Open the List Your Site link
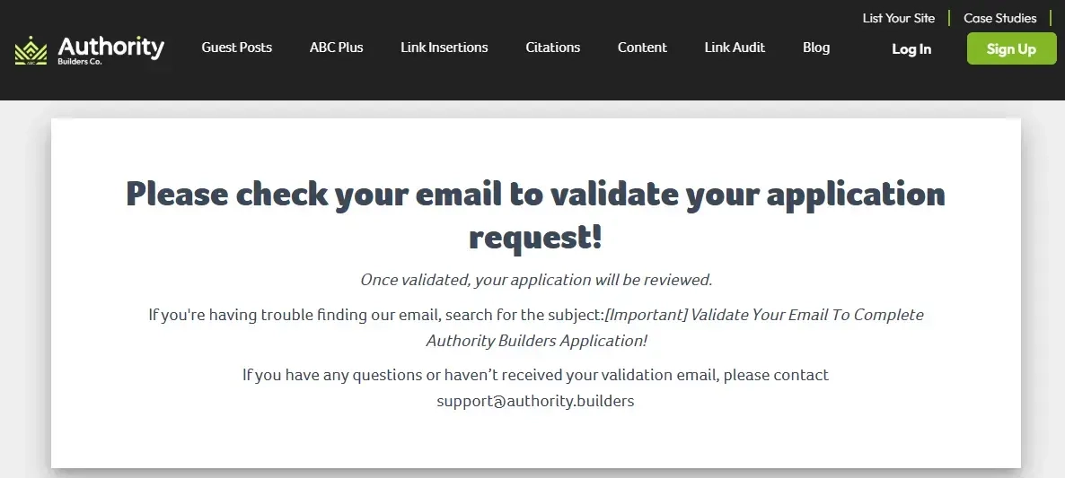Screen dimensions: 1065x478 898,18
